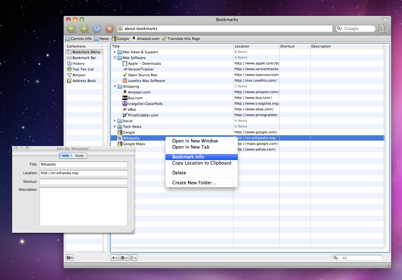The height and width of the screenshot is (280, 402).
Task: Select the Bookmark Bar collection
Action: (84, 58)
